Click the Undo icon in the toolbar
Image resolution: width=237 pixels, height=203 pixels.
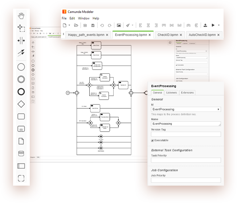tap(101, 25)
